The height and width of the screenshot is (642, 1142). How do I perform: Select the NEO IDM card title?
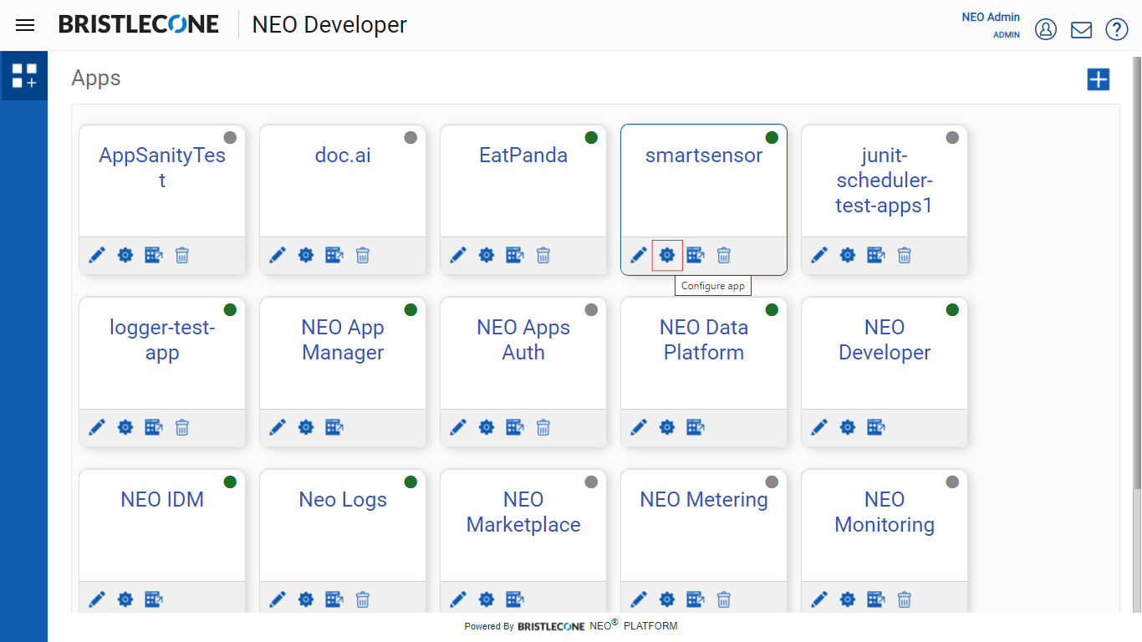[x=162, y=500]
